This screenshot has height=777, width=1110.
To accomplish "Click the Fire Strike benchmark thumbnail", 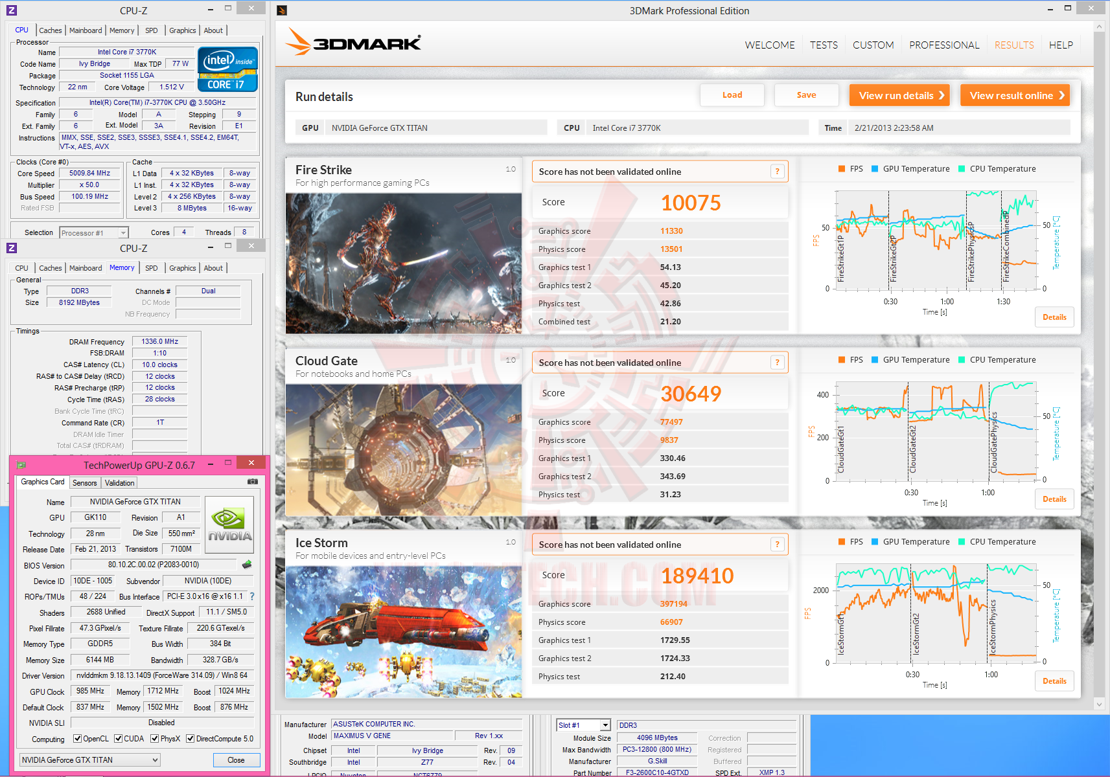I will point(404,264).
